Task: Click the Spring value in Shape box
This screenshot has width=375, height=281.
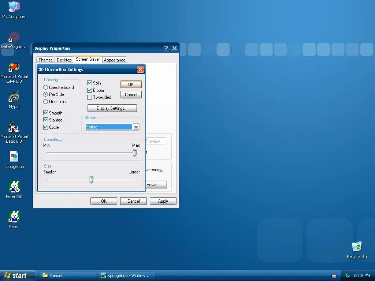Action: [x=109, y=127]
